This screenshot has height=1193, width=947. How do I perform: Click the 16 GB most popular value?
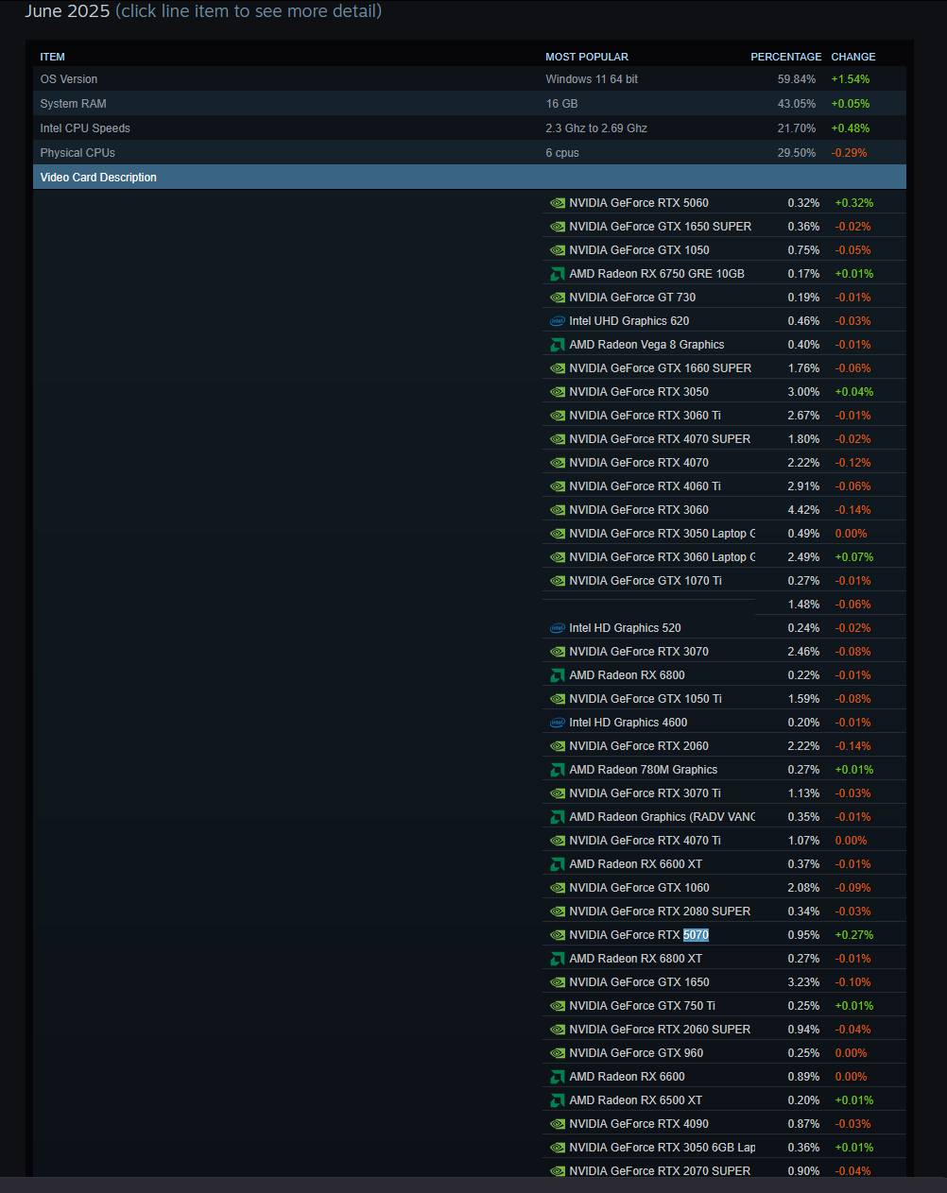(561, 104)
